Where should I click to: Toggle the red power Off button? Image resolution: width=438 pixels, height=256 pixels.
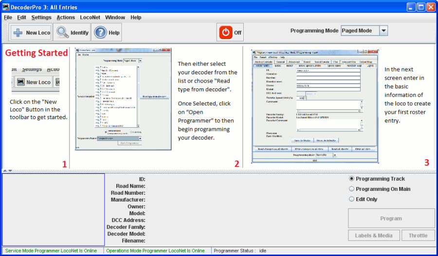tap(226, 33)
